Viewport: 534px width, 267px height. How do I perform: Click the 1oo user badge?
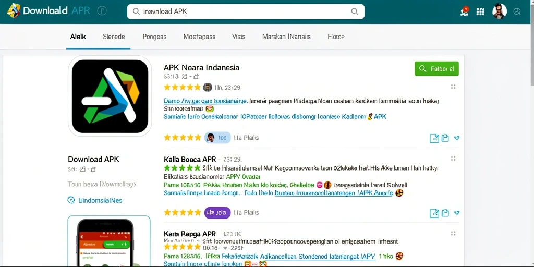click(x=217, y=138)
